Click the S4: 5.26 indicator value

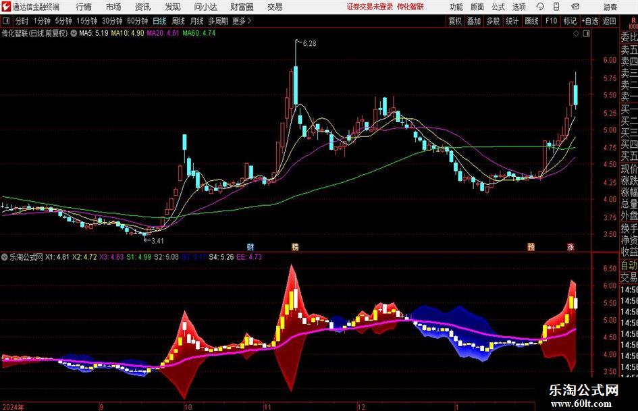tap(221, 256)
